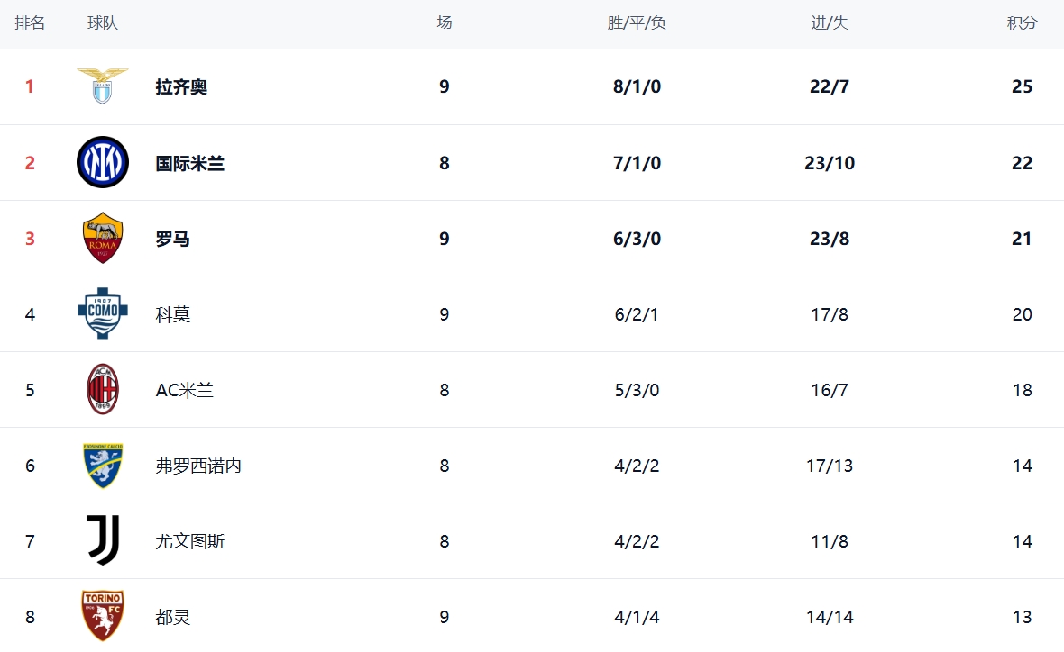Click AC Milan's 18 points value

point(1022,390)
